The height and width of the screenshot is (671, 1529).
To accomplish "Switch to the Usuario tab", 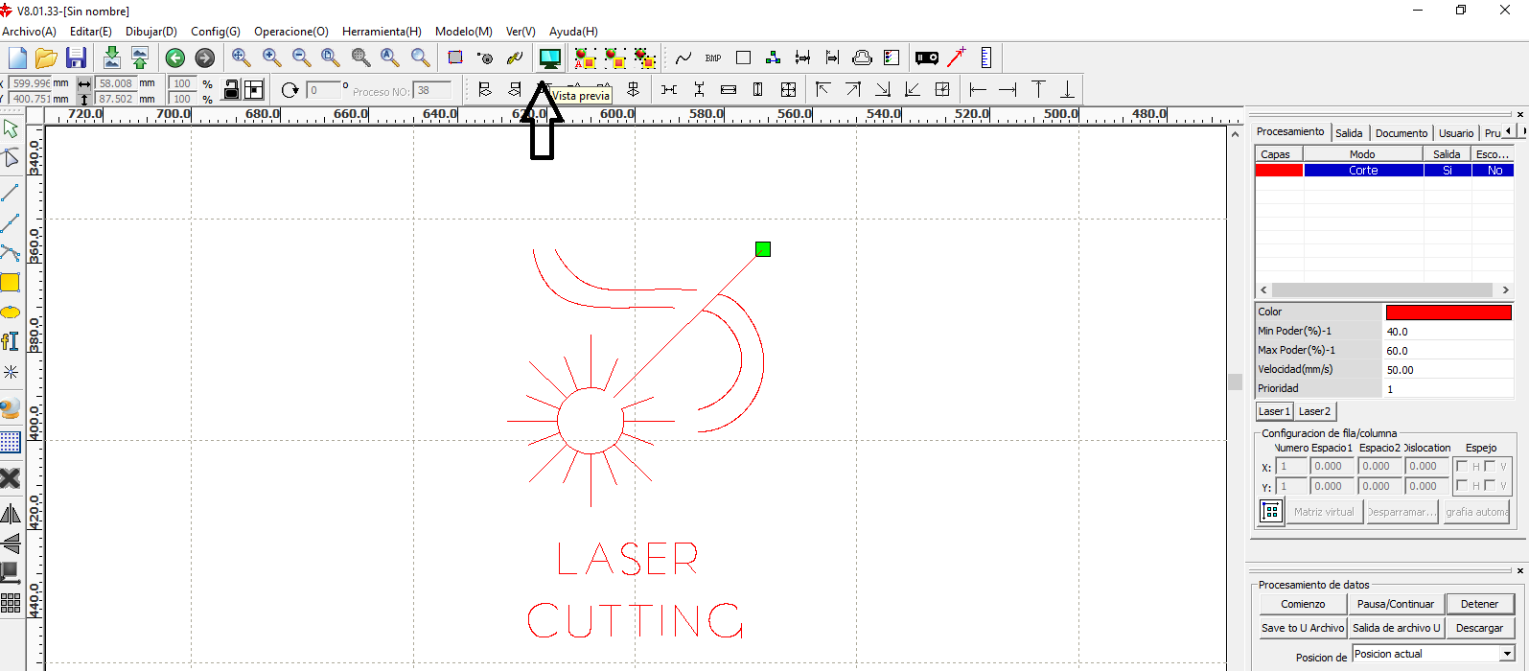I will coord(1456,133).
